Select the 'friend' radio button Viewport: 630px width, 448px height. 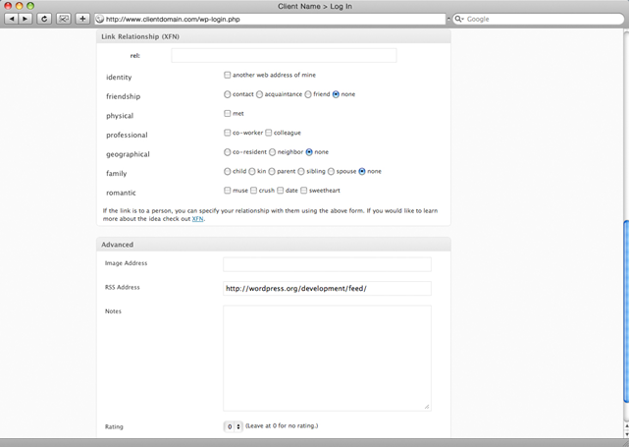308,94
